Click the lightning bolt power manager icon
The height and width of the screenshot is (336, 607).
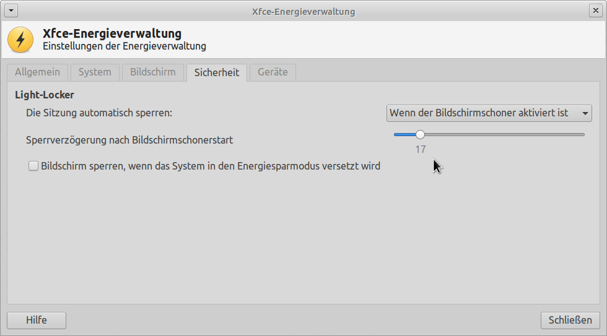(x=20, y=40)
